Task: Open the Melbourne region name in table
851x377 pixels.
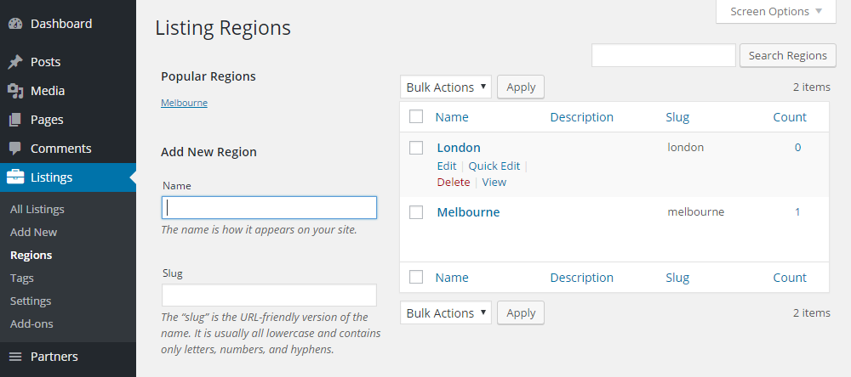Action: point(468,211)
